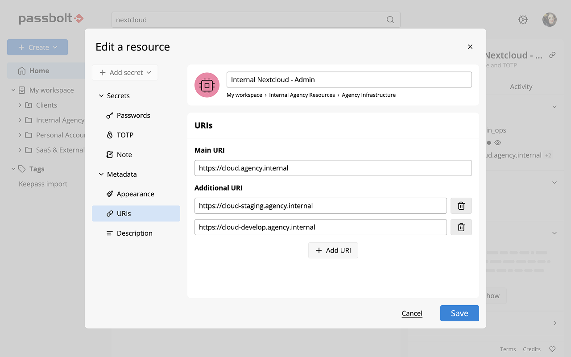The image size is (571, 357).
Task: Click the search magnifier icon
Action: tap(390, 20)
